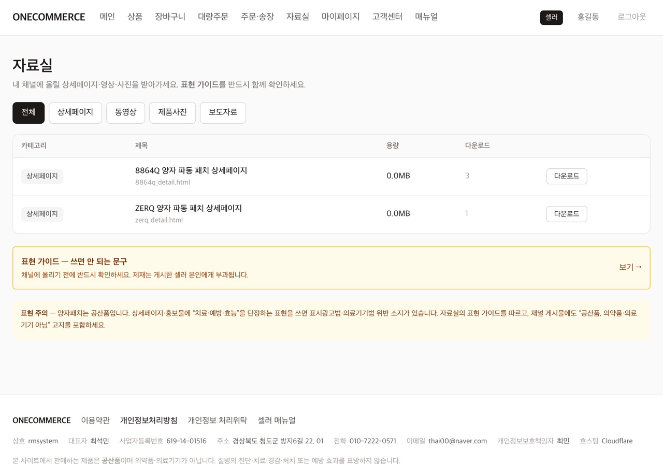
Task: Open 셀러 매뉴얼 in the footer
Action: [277, 420]
